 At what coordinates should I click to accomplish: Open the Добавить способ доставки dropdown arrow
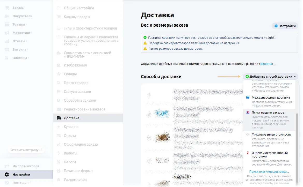click(295, 76)
